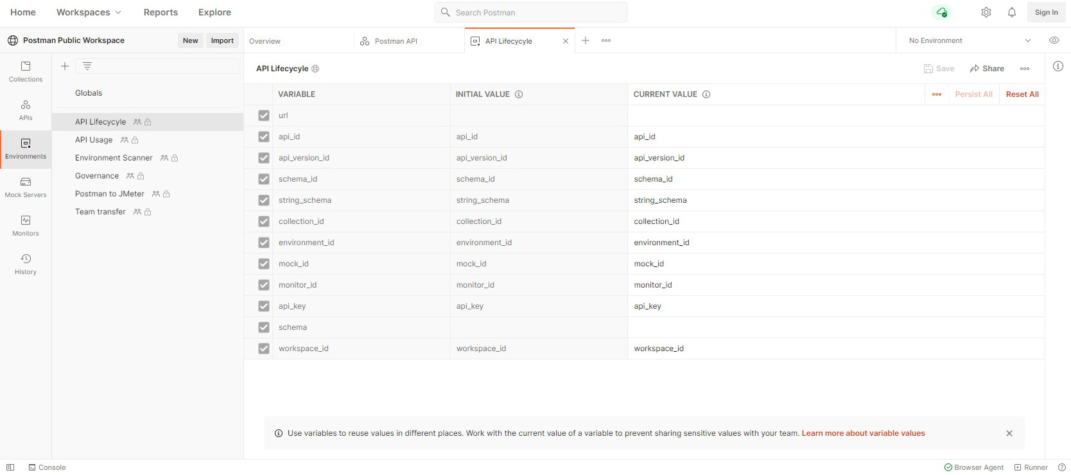Image resolution: width=1071 pixels, height=475 pixels.
Task: Click the Sign In button
Action: [1047, 12]
